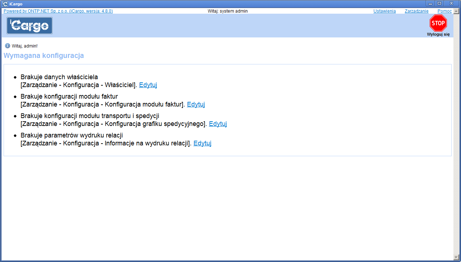Image resolution: width=461 pixels, height=262 pixels.
Task: Click the Wyloguj się label
Action: [x=438, y=35]
